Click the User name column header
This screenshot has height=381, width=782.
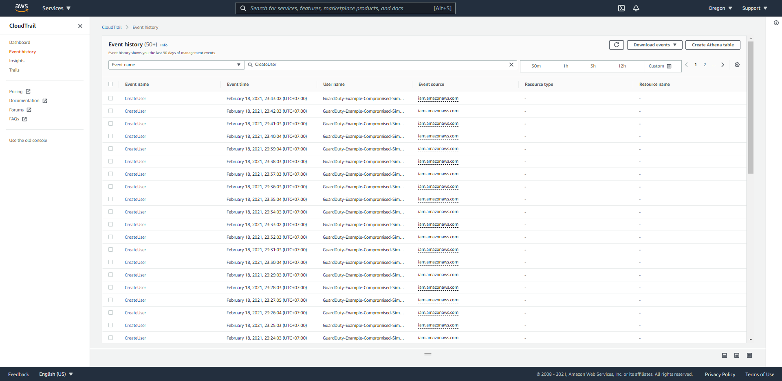[x=334, y=84]
